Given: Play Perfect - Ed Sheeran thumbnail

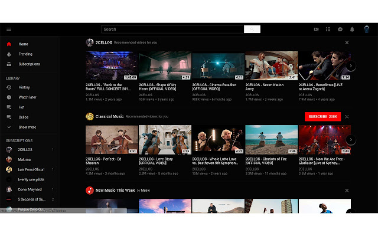Looking at the screenshot, I should (112, 140).
